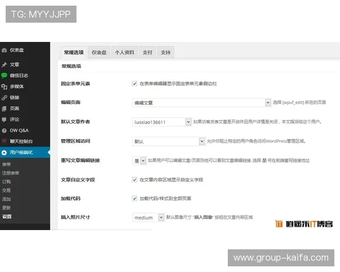Click the 评论 comment bubble icon
The width and height of the screenshot is (340, 272).
coord(4,120)
